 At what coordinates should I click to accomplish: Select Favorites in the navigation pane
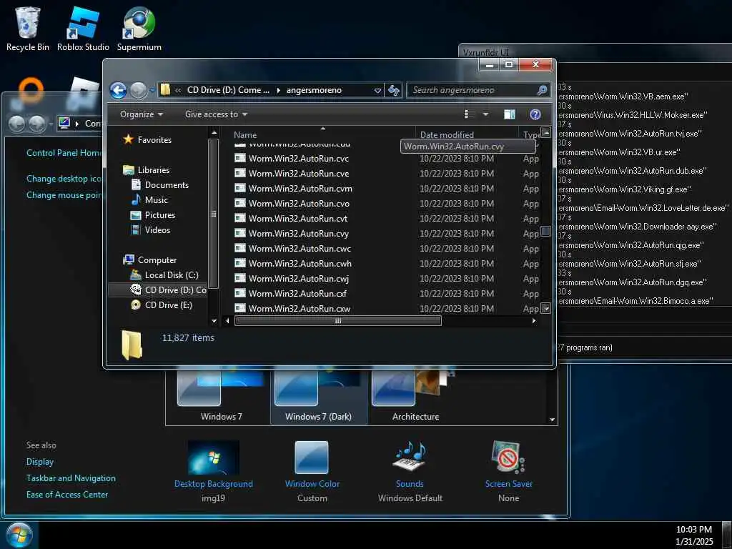[147, 139]
